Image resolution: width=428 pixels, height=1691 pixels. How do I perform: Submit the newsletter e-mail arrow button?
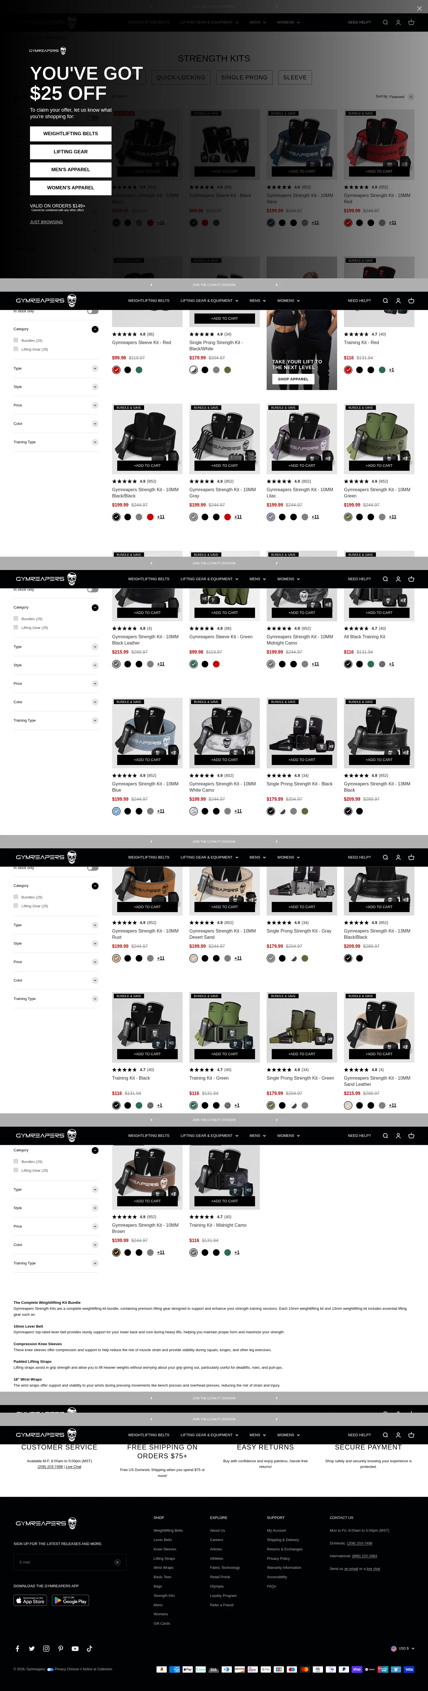click(x=117, y=1562)
